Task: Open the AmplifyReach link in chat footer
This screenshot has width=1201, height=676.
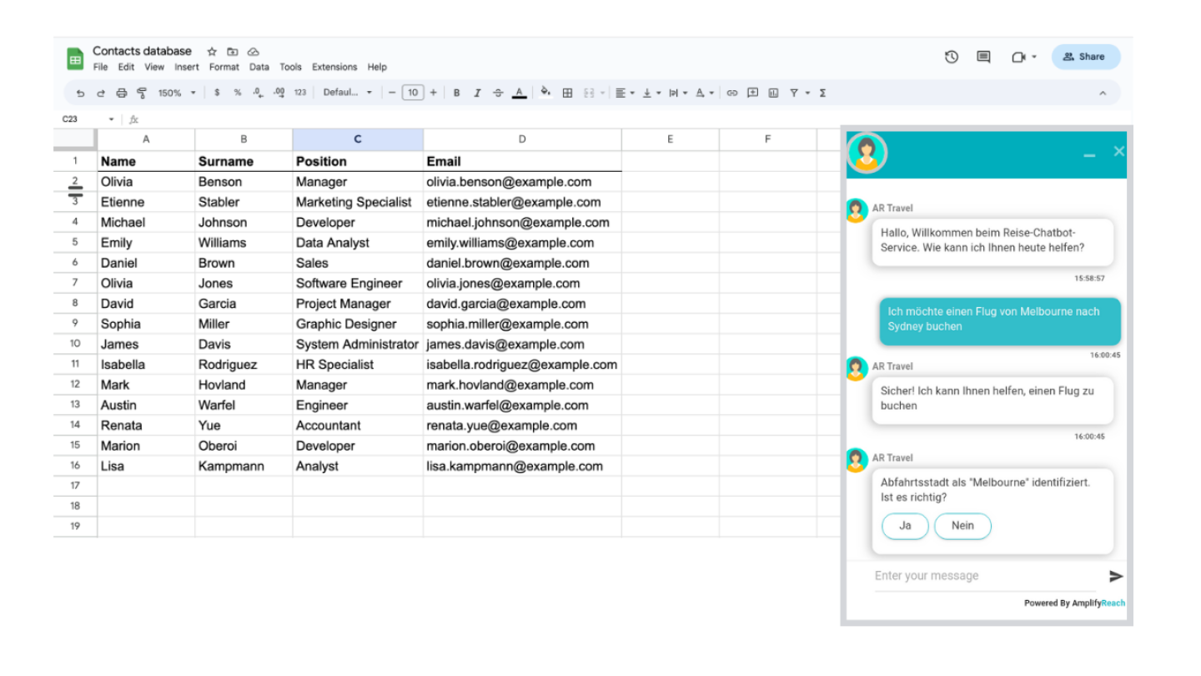Action: coord(1098,603)
